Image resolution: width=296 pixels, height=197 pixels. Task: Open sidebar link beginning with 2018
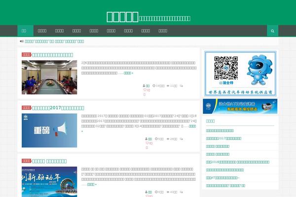point(237,162)
